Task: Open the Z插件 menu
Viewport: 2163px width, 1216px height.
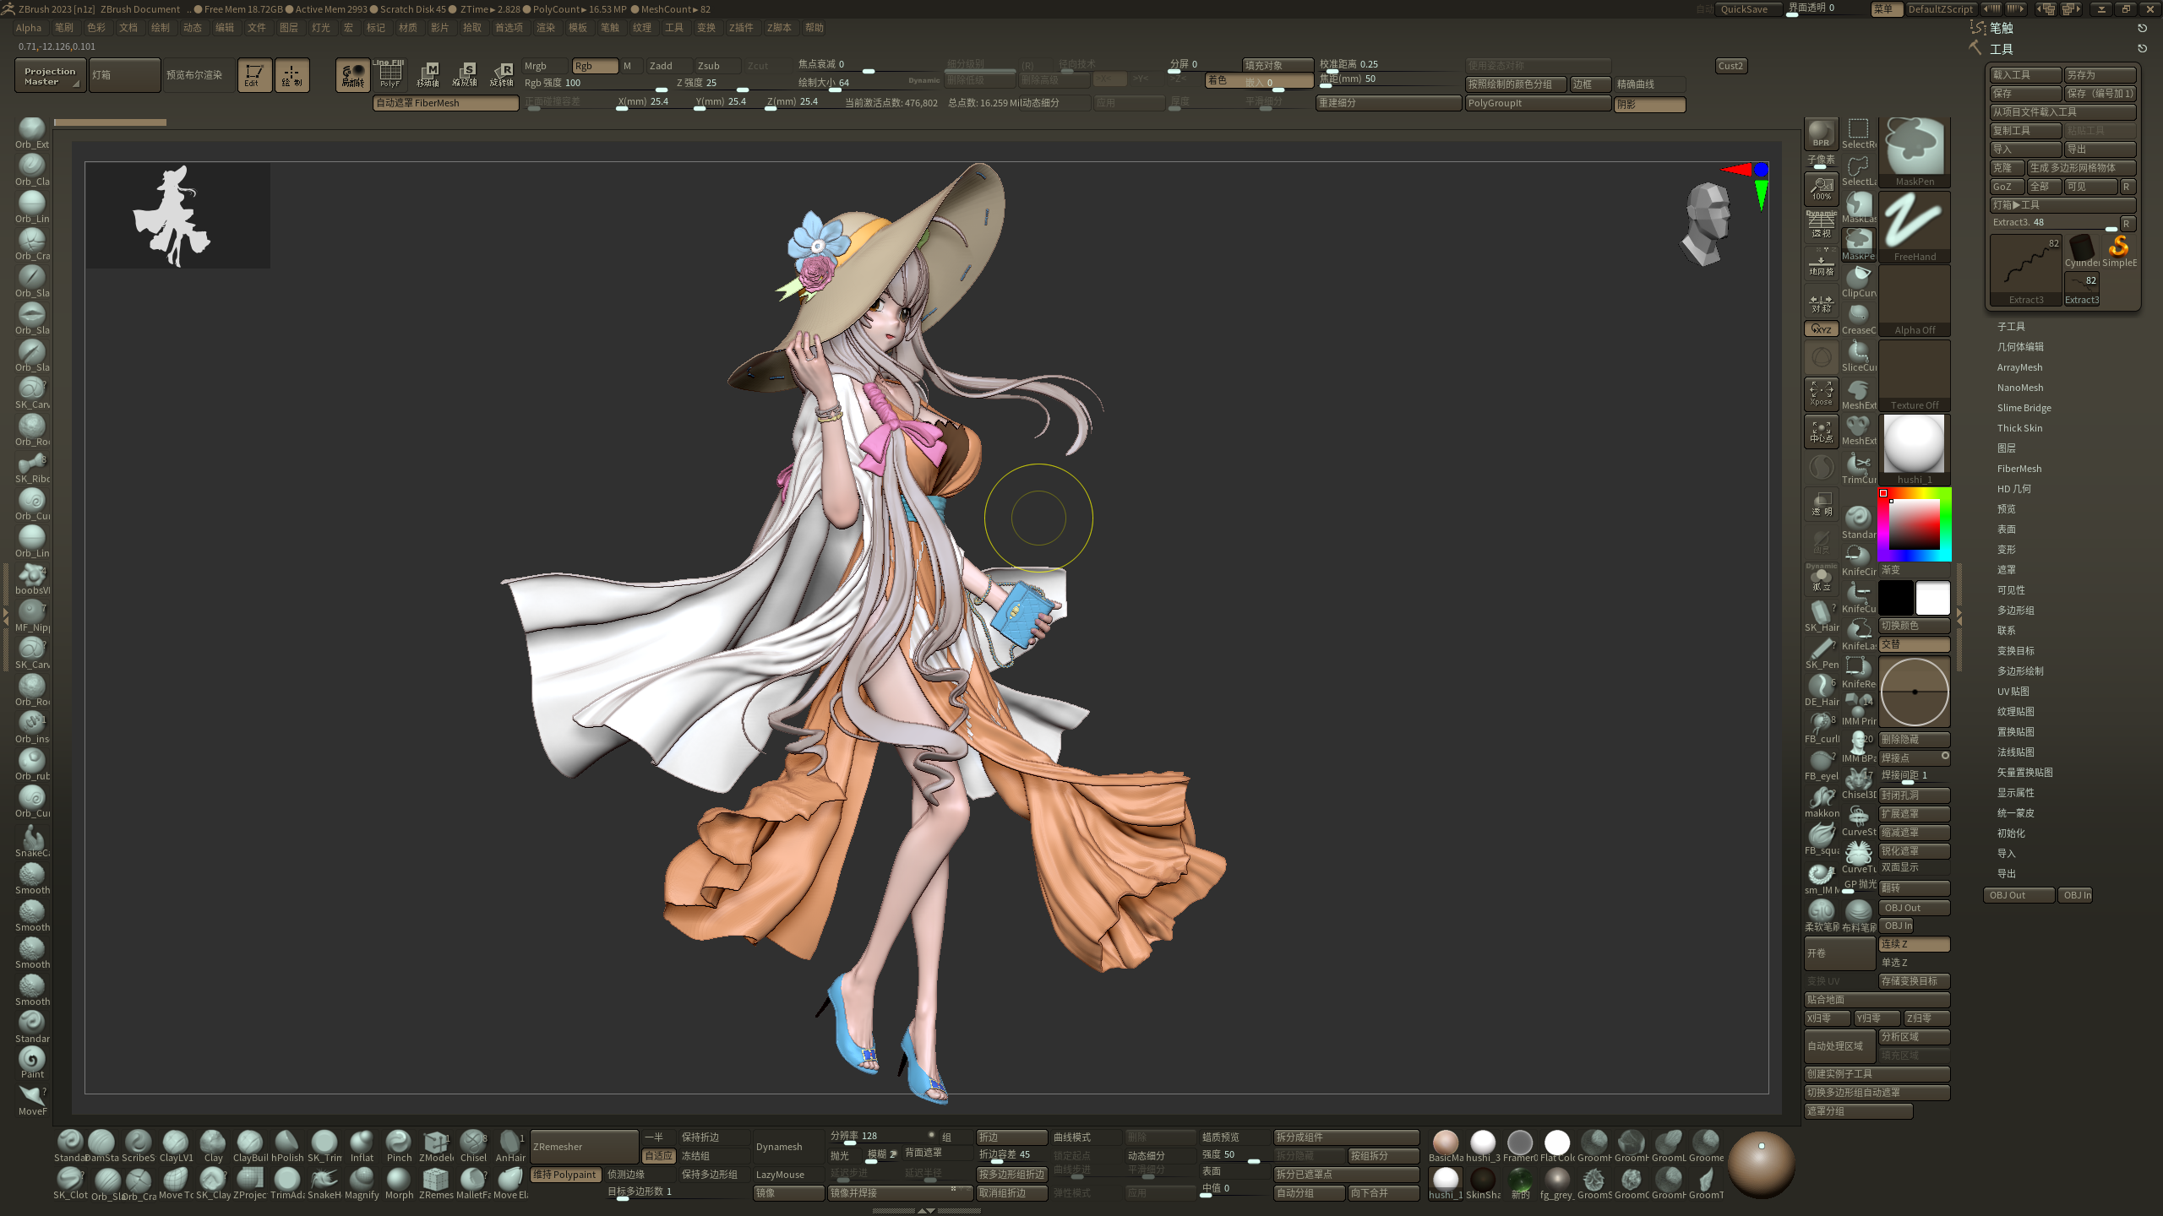Action: coord(741,28)
